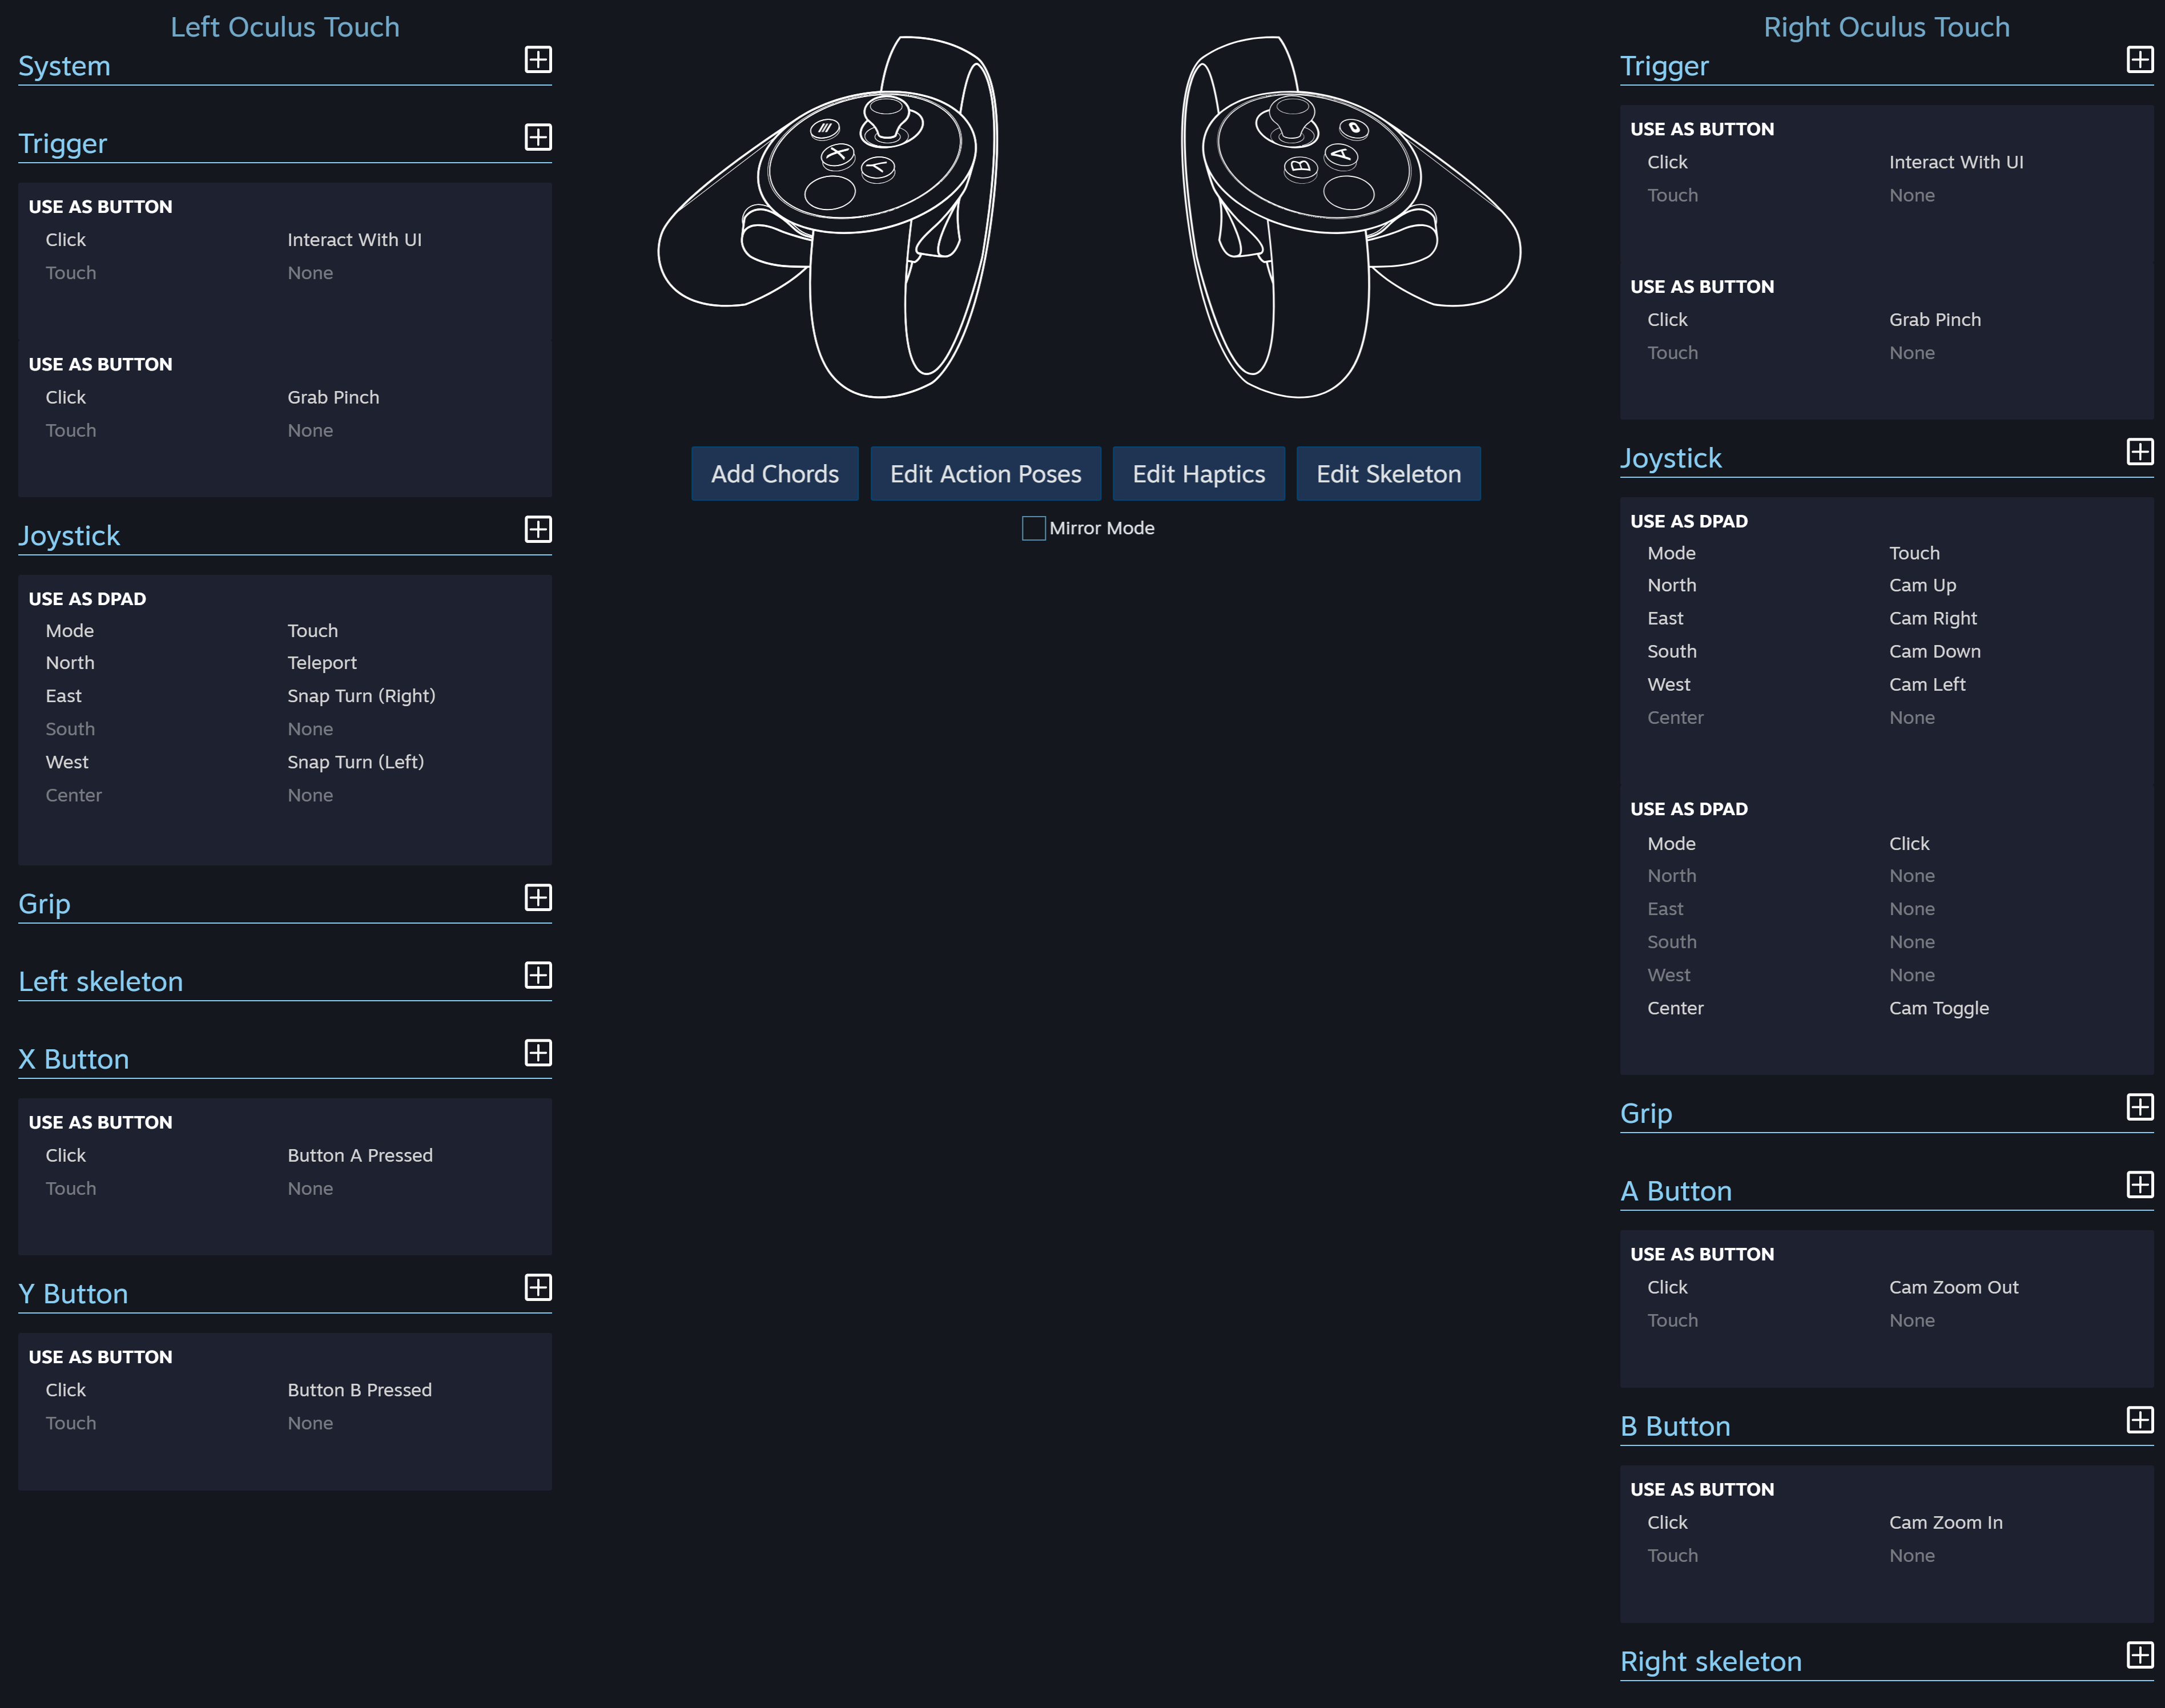2165x1708 pixels.
Task: Add binding to Right skeleton section
Action: click(x=2139, y=1654)
